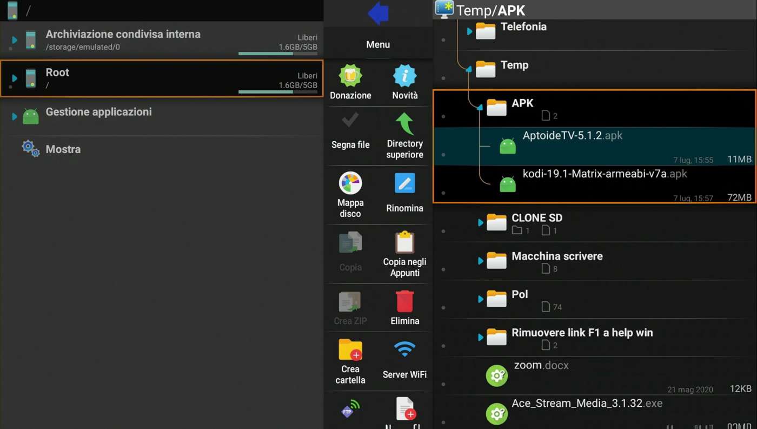The width and height of the screenshot is (757, 429).
Task: Create new folder with Crea cartella
Action: 350,350
